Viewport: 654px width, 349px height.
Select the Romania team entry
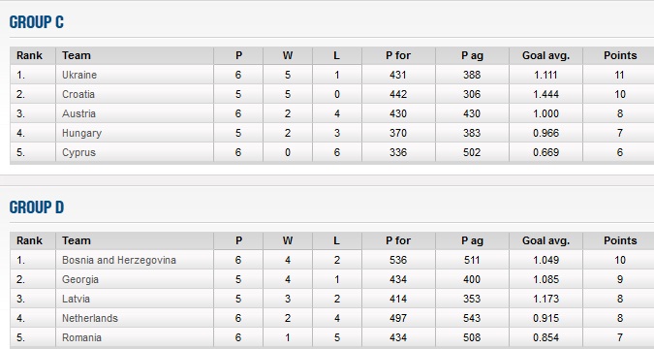tap(81, 337)
